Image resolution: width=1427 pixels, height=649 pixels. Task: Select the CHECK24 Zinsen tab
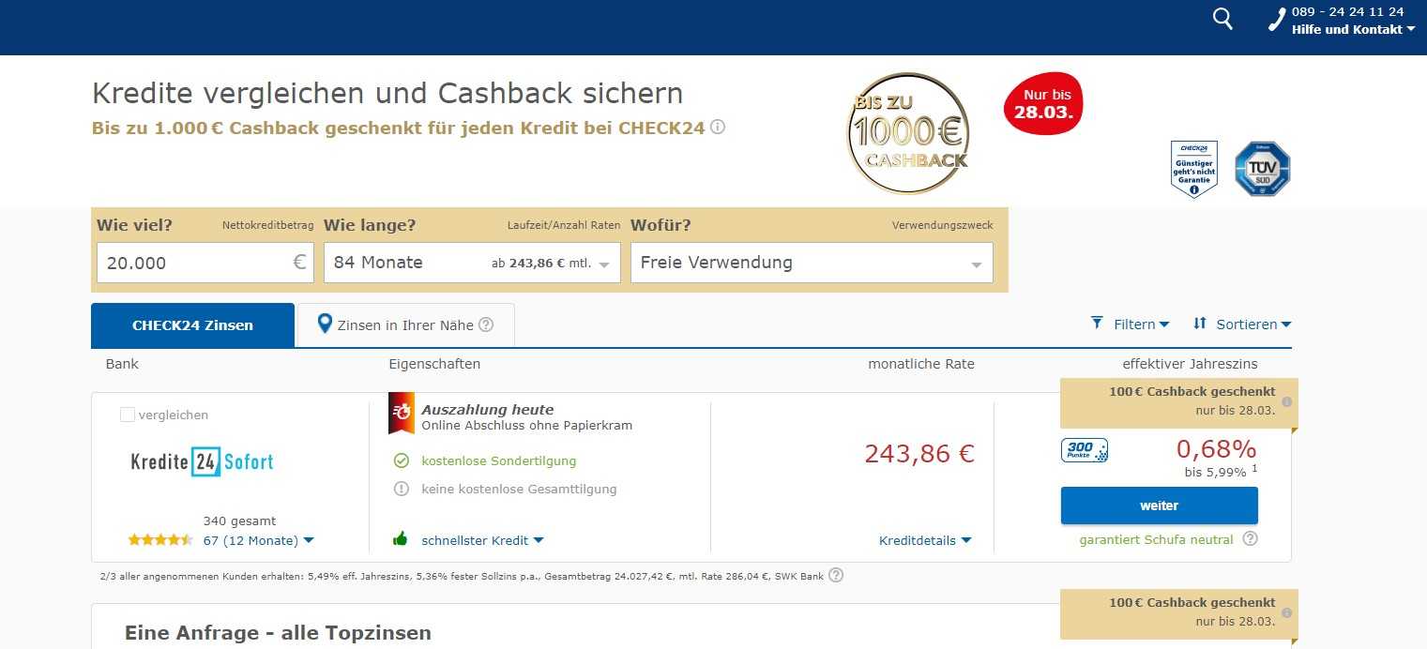(192, 325)
